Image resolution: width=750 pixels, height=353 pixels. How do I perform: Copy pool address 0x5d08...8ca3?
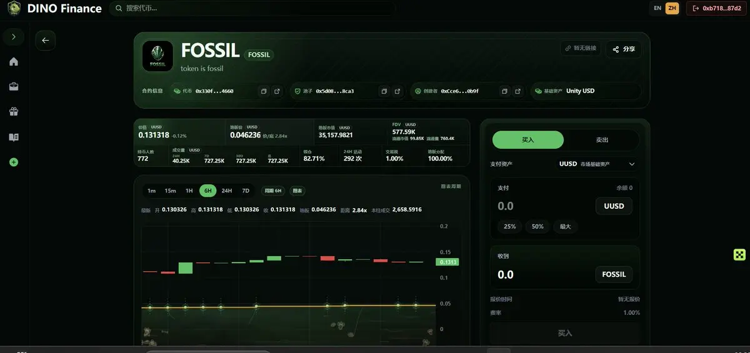pyautogui.click(x=384, y=91)
